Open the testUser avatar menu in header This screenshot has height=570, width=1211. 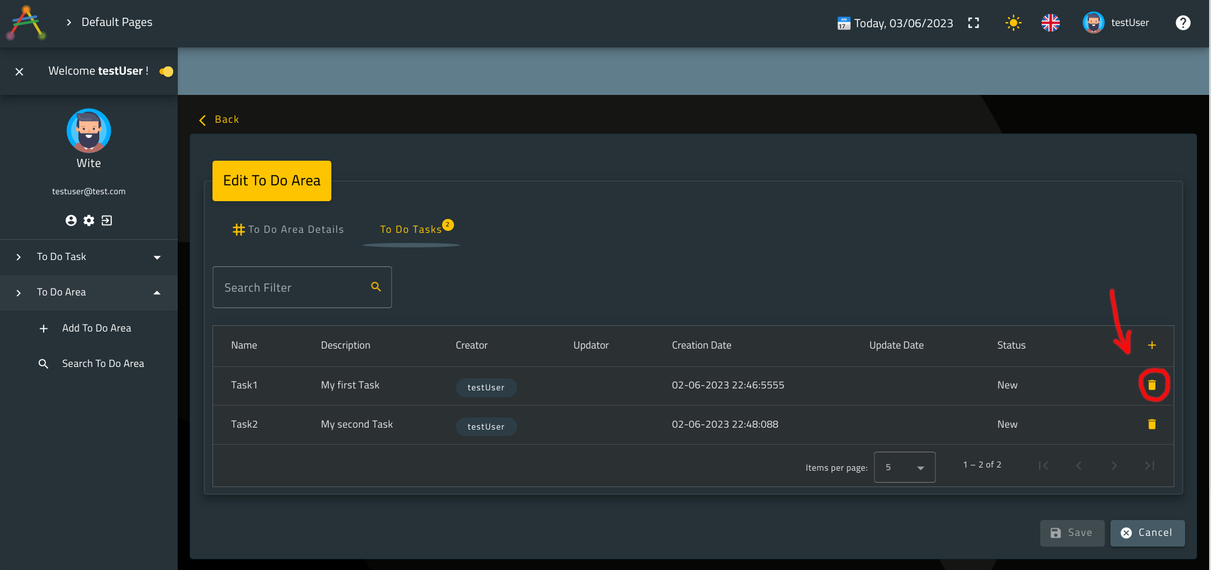tap(1093, 23)
